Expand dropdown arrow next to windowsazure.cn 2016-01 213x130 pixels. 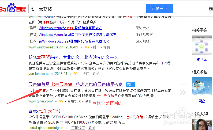click(x=81, y=47)
